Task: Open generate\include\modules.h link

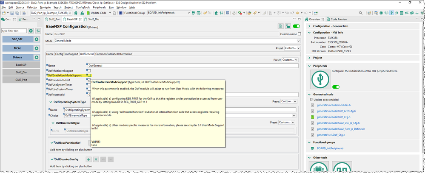Action: click(x=333, y=105)
